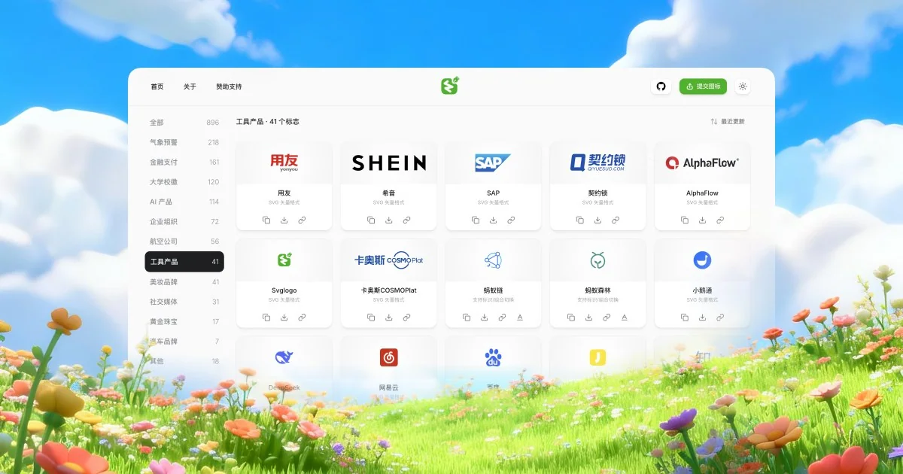
Task: Open the 关于 nav item
Action: pyautogui.click(x=190, y=87)
